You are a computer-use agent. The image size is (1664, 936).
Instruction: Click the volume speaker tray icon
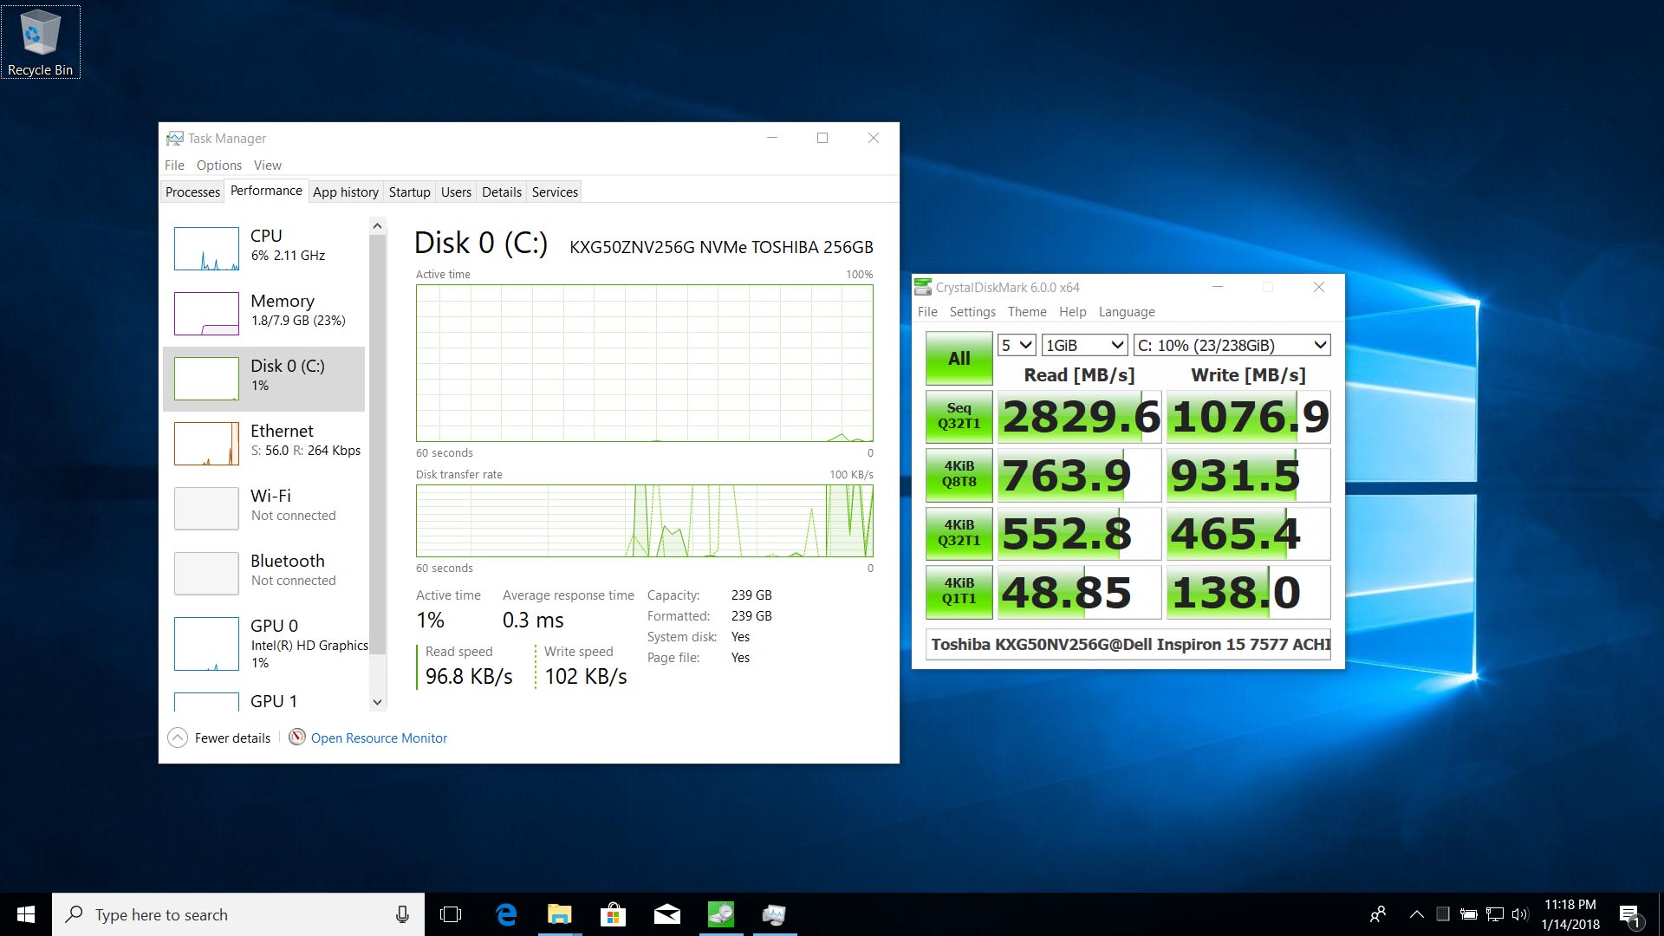coord(1520,914)
